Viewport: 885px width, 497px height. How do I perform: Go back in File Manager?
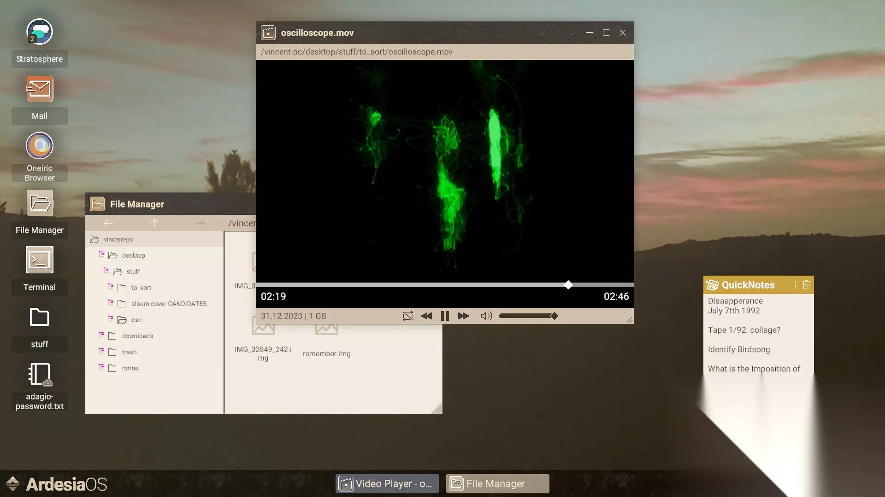(108, 223)
